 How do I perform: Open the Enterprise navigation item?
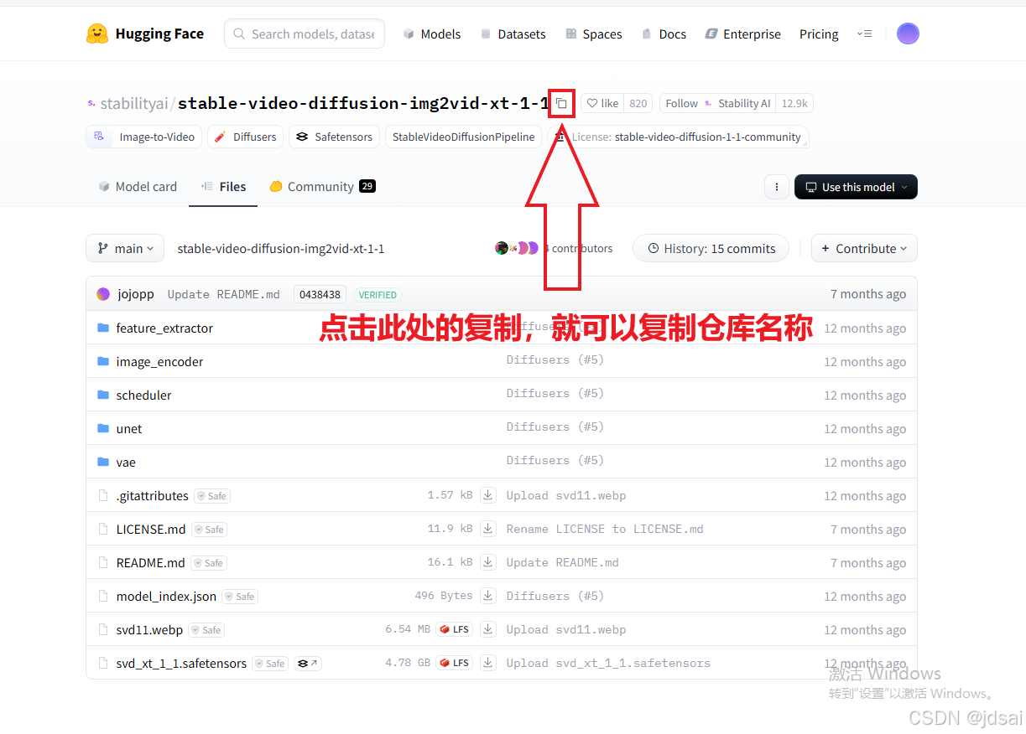point(742,34)
